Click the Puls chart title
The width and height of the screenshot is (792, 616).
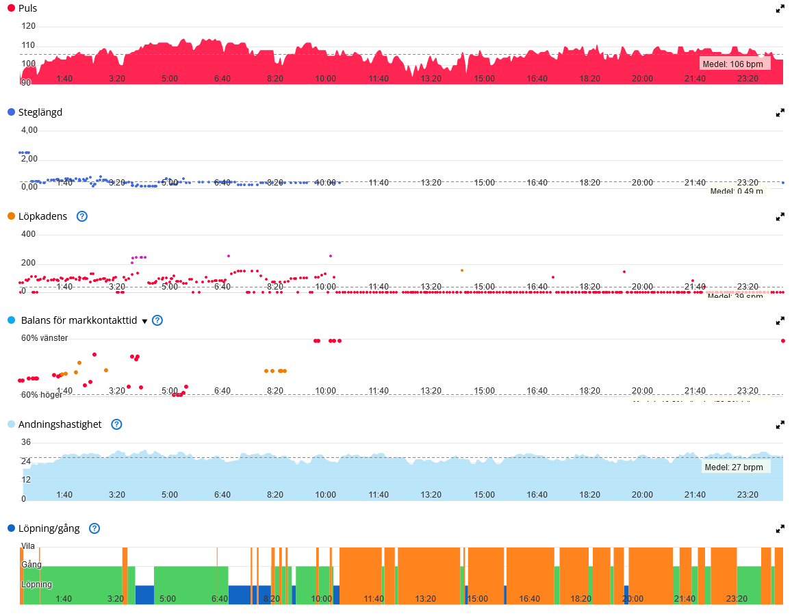click(28, 9)
